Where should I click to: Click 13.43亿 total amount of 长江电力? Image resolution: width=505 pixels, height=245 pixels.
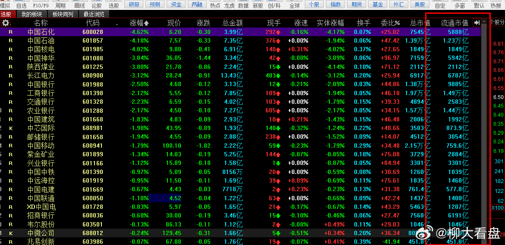pos(232,75)
